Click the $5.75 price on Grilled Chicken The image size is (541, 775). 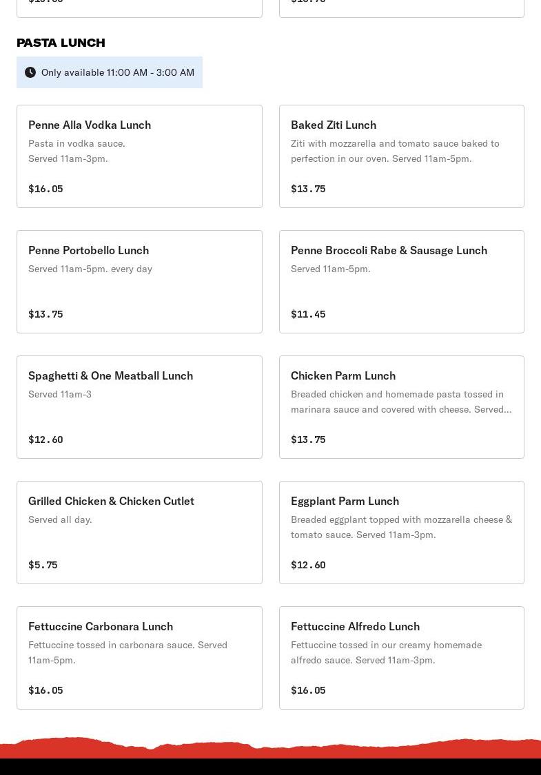click(x=43, y=565)
